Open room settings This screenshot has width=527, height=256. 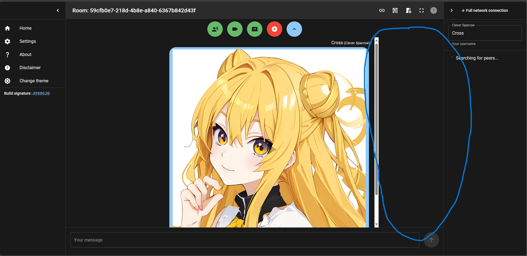tap(408, 10)
